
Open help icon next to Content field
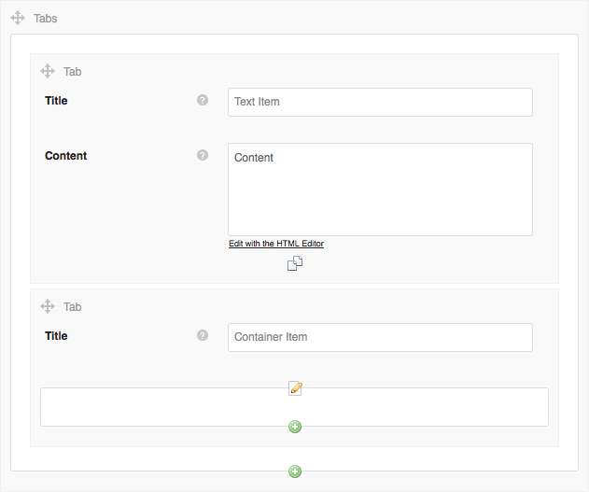[203, 155]
